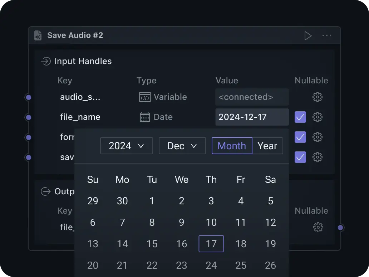Click day 25 in the calendar grid

[x=241, y=265]
